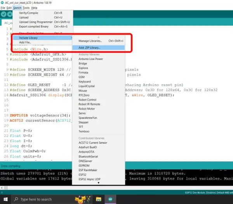Viewport: 233px width, 204px height.
Task: Include the Bridge library
Action: [x=99, y=63]
